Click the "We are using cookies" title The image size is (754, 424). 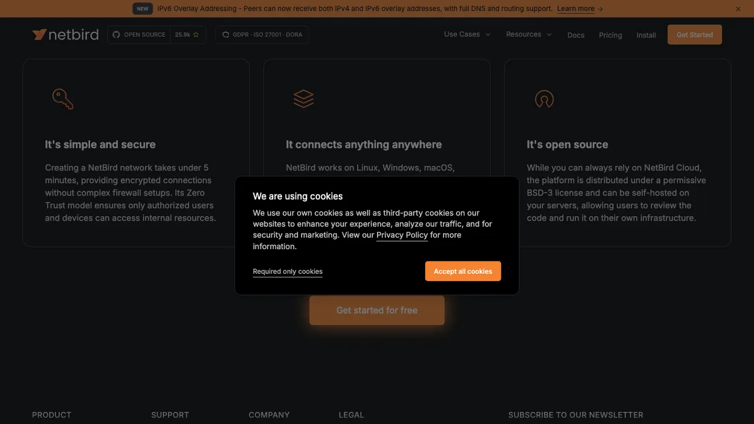297,196
